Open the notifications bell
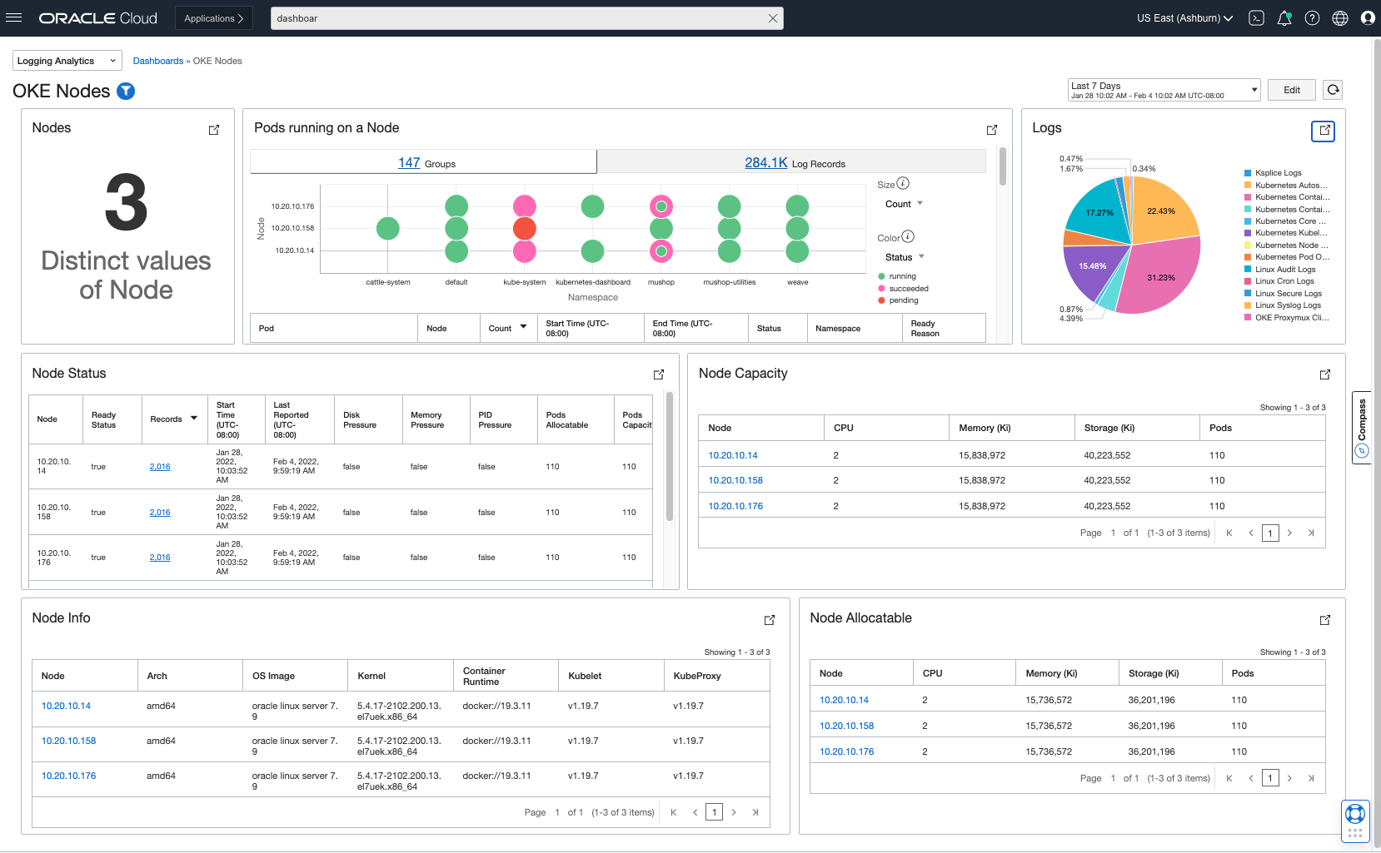 click(x=1284, y=18)
